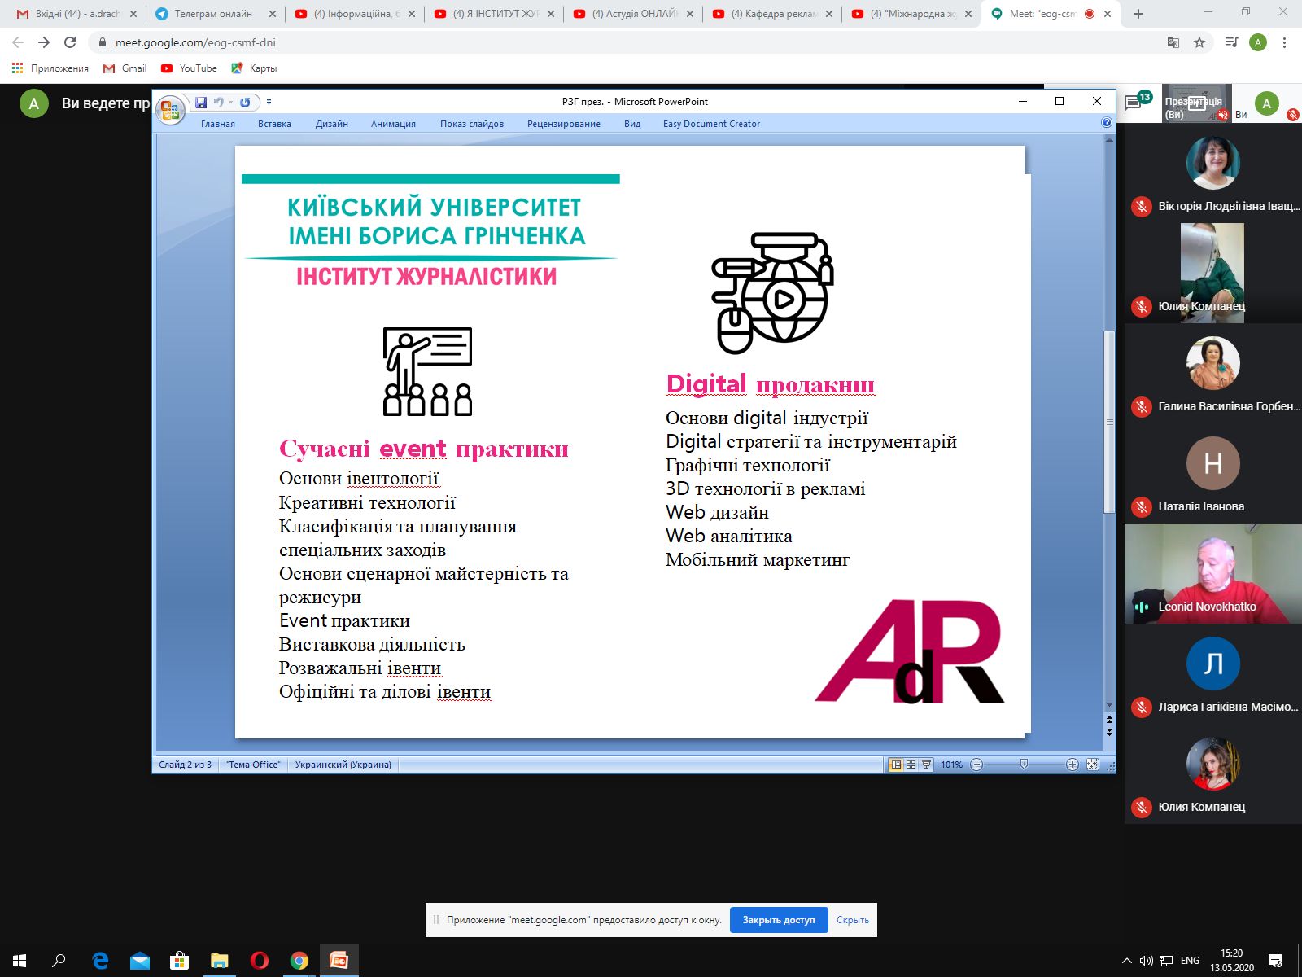
Task: Show hidden system tray icons
Action: [1126, 961]
